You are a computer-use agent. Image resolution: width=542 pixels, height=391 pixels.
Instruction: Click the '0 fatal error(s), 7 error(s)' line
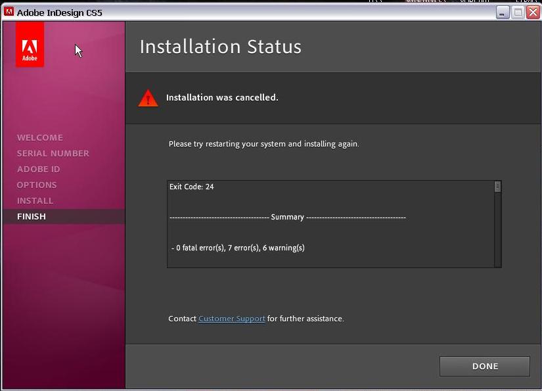[238, 248]
